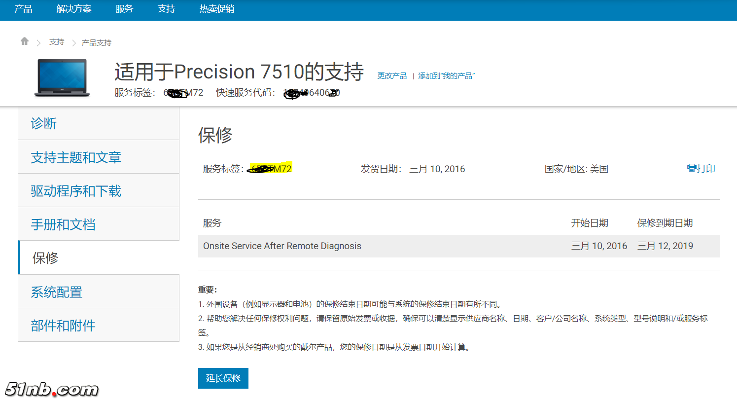Open the 产品 menu in top navigation
This screenshot has height=401, width=737.
23,9
